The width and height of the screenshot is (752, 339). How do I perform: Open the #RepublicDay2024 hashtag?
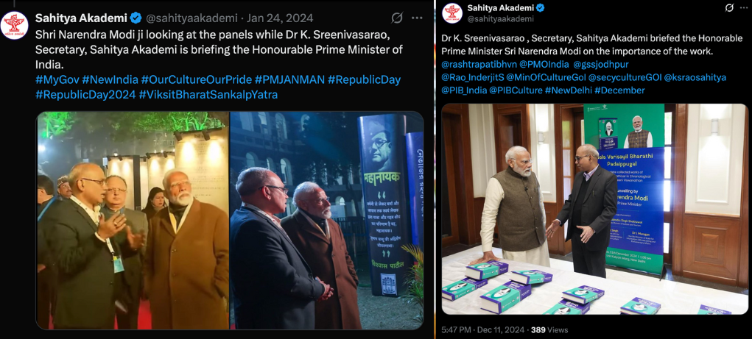(85, 95)
